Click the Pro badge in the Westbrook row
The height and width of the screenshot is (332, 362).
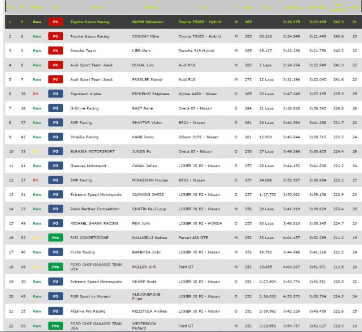(55, 326)
